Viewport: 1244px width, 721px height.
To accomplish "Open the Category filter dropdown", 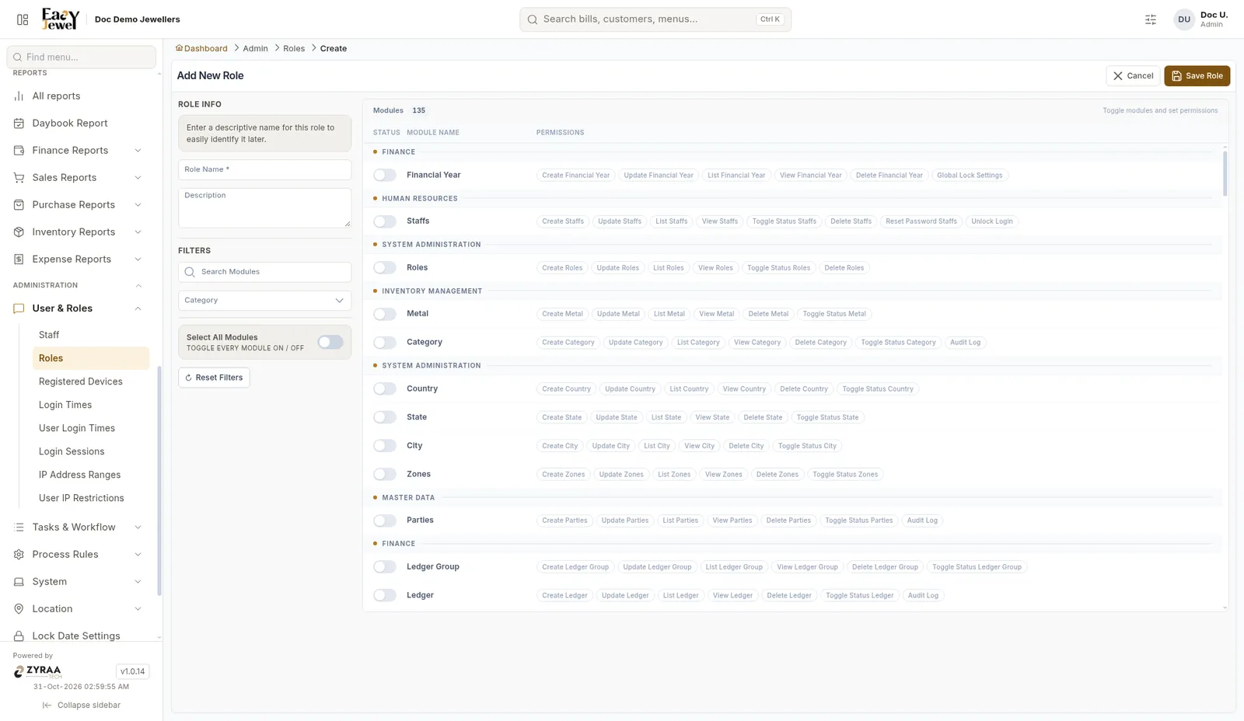I will (264, 300).
